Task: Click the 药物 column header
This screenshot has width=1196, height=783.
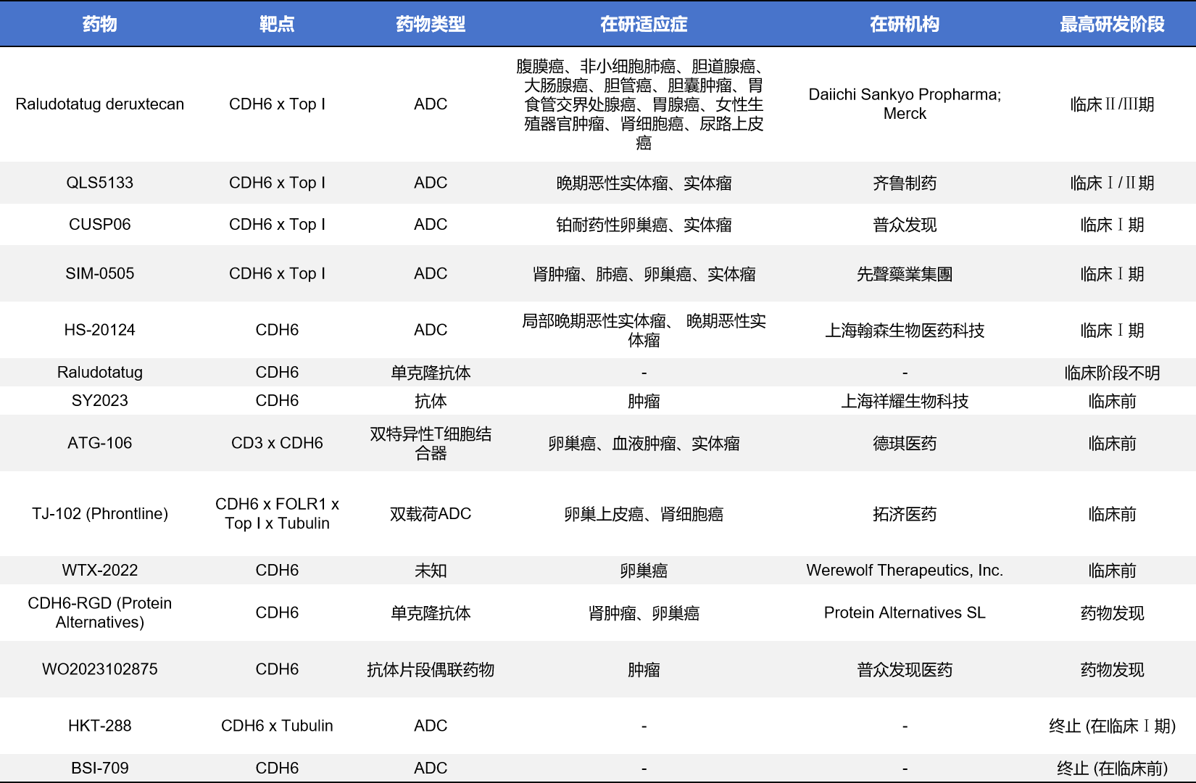Action: pos(99,24)
